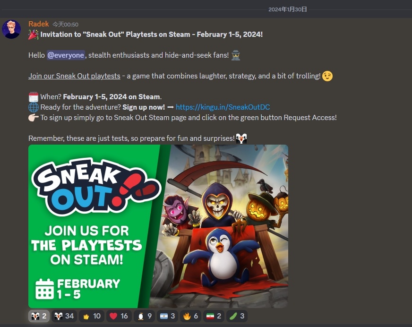Open the Sneak Out playtests banner image

click(158, 226)
